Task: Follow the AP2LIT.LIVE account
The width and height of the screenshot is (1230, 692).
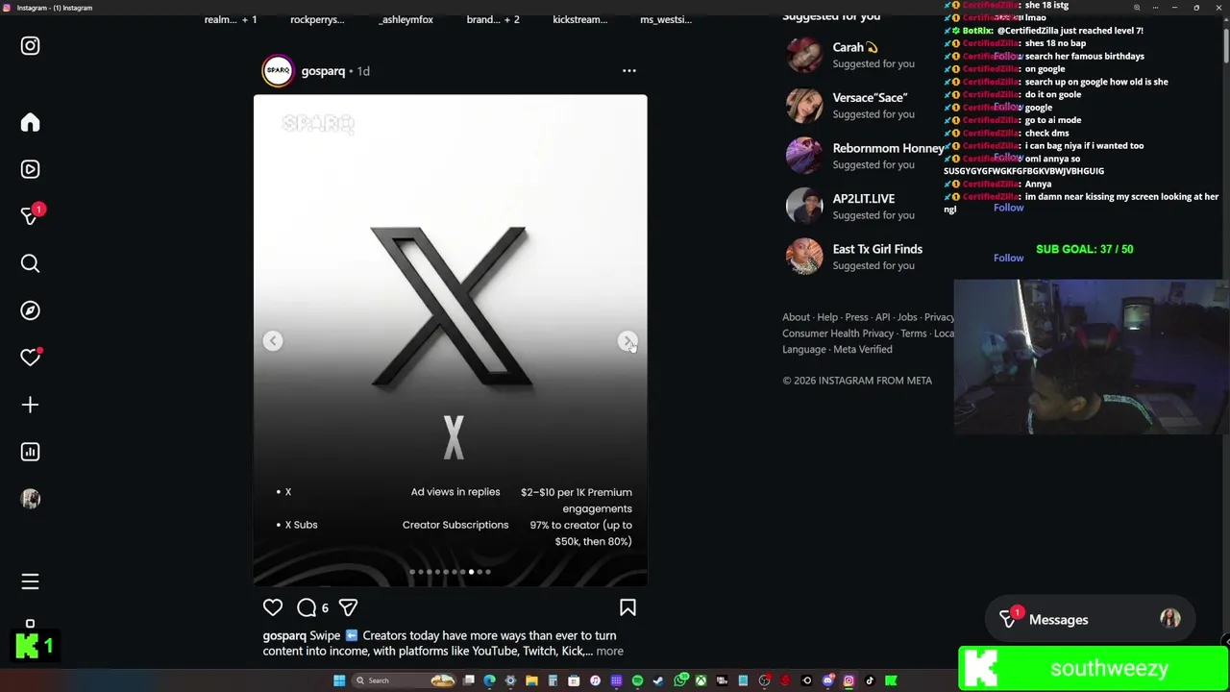Action: [1008, 207]
